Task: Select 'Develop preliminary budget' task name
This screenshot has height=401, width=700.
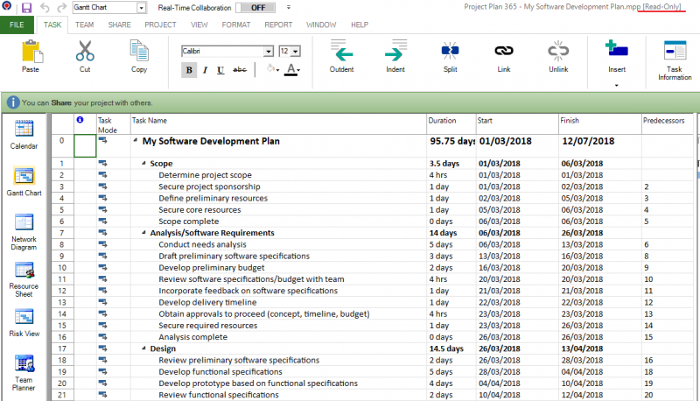Action: pos(211,268)
